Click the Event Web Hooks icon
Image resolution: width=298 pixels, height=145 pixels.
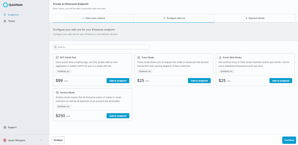[x=220, y=57]
